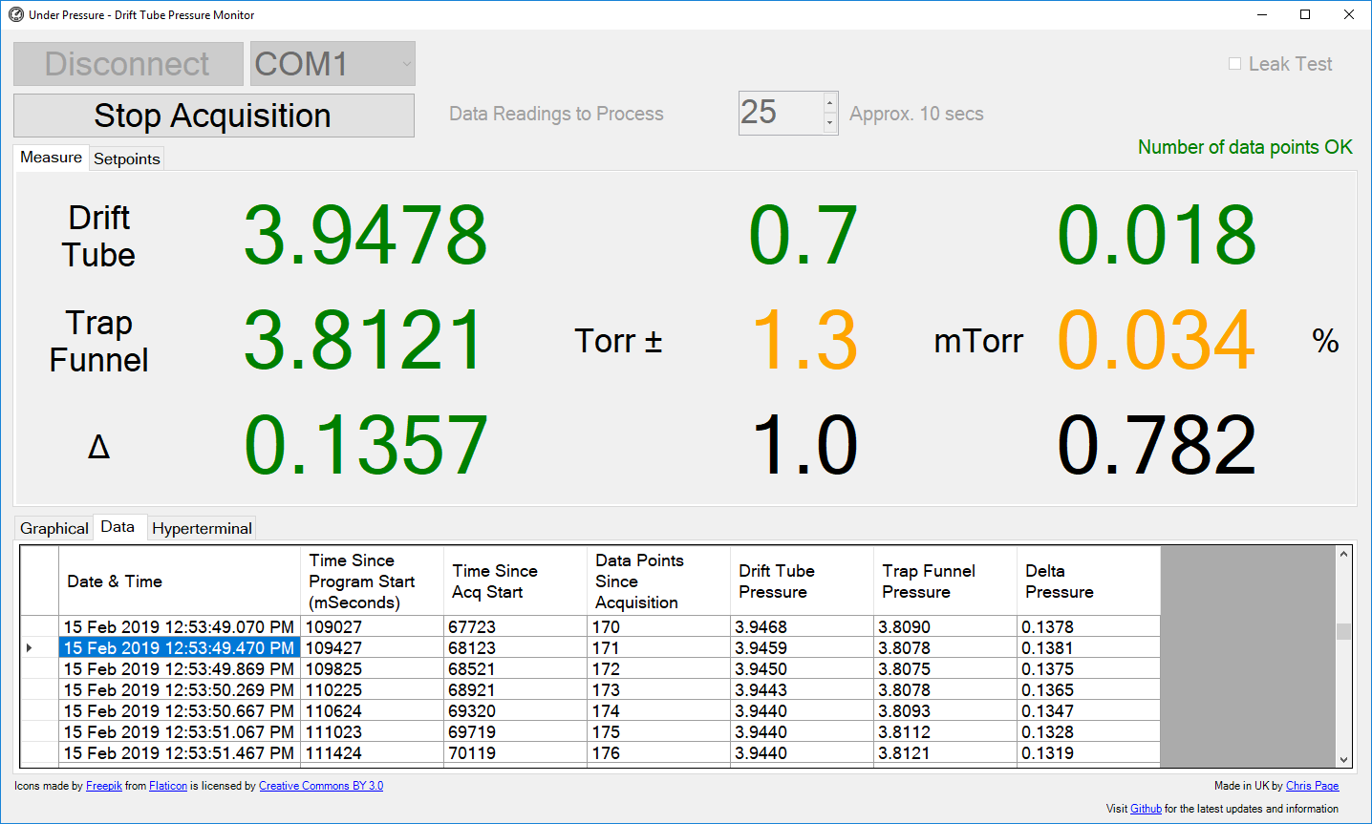Click drift tube pressure cell 3.9468
The width and height of the screenshot is (1372, 824).
pos(803,626)
